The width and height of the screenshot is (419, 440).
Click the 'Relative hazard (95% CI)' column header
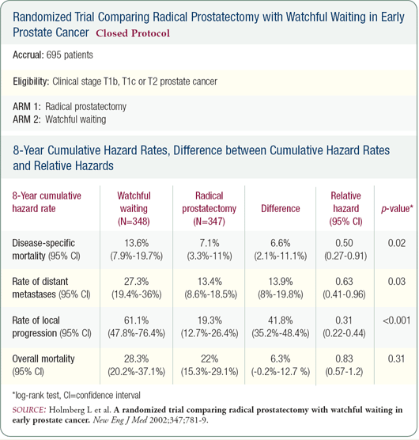[345, 208]
